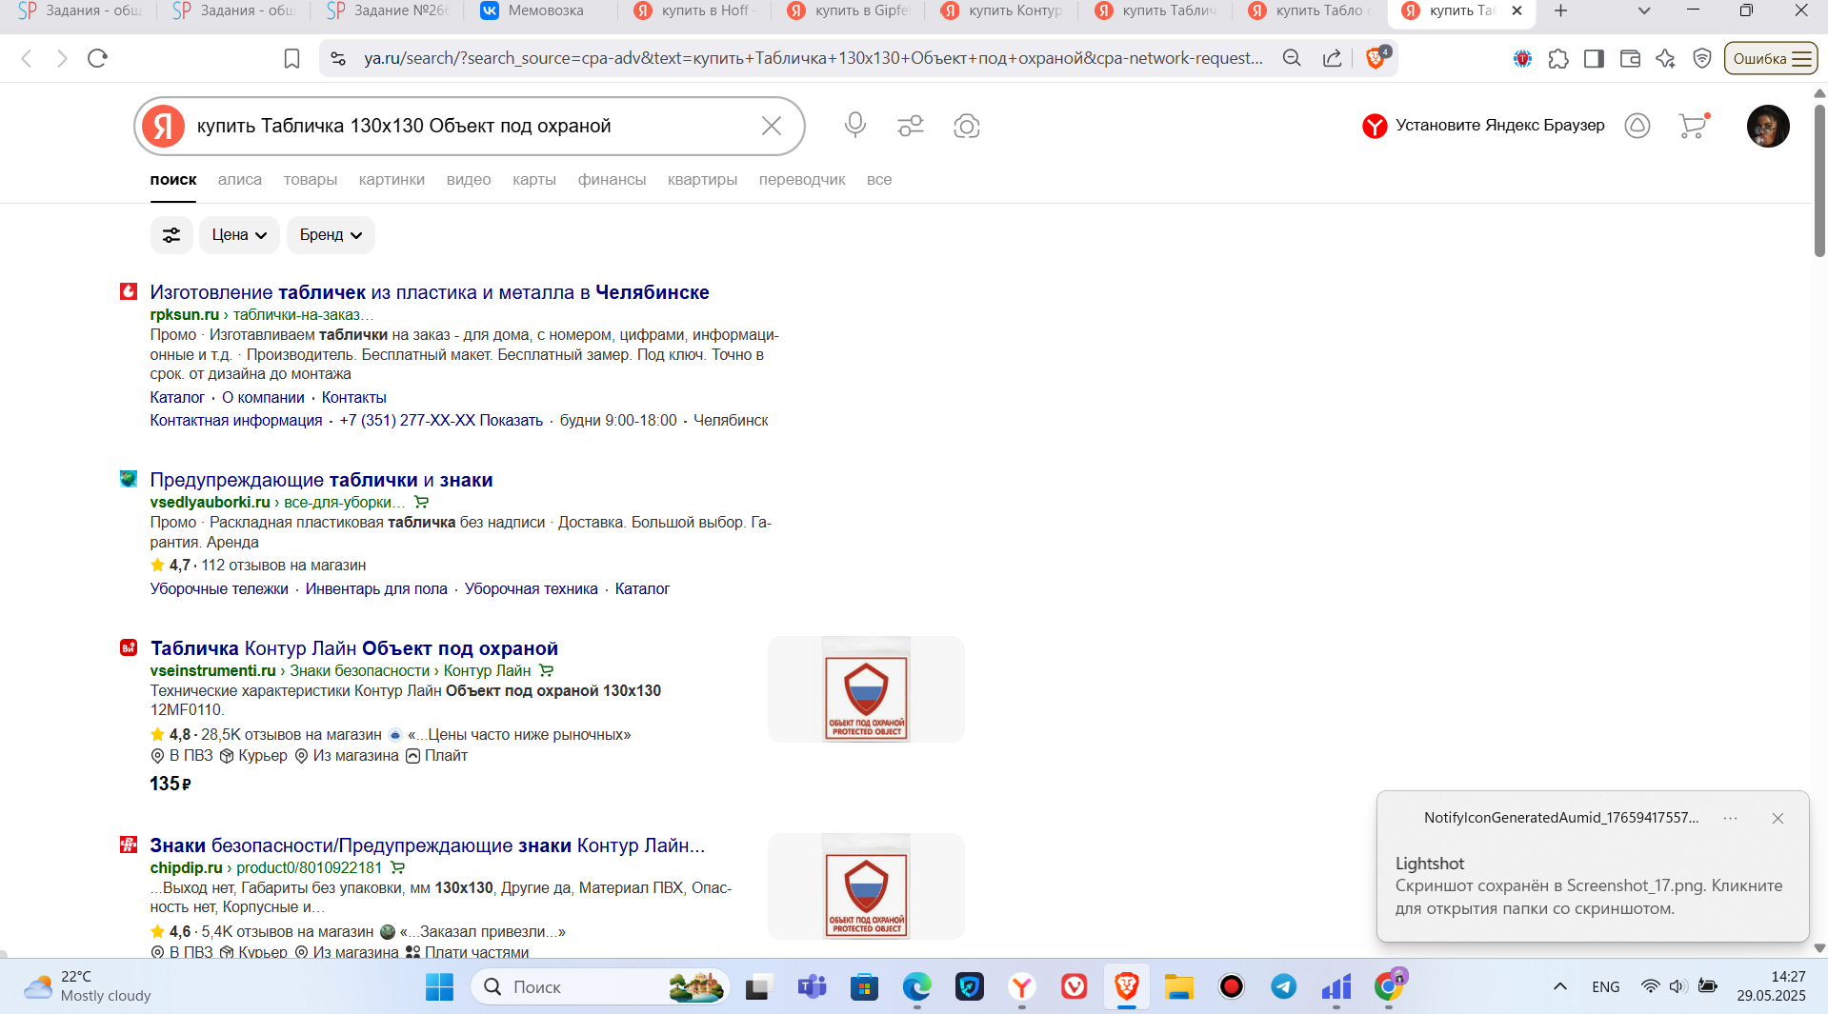Screen dimensions: 1828x1014
Task: Open the shopping cart icon
Action: pyautogui.click(x=1693, y=126)
